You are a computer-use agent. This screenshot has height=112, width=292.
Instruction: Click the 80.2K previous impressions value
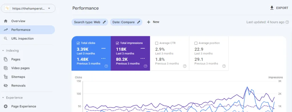[122, 59]
